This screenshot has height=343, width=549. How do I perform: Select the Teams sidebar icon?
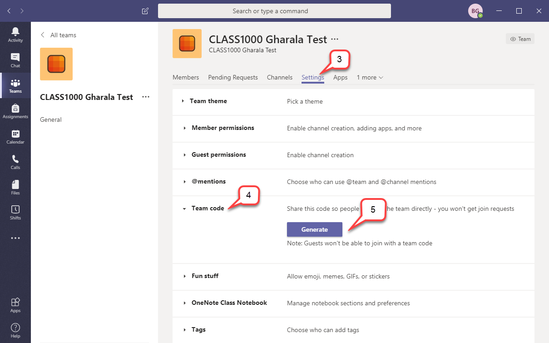tap(15, 85)
